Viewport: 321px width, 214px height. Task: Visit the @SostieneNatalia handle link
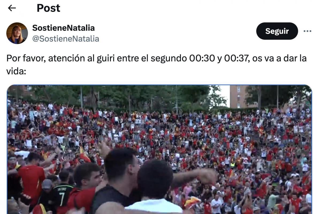click(66, 39)
